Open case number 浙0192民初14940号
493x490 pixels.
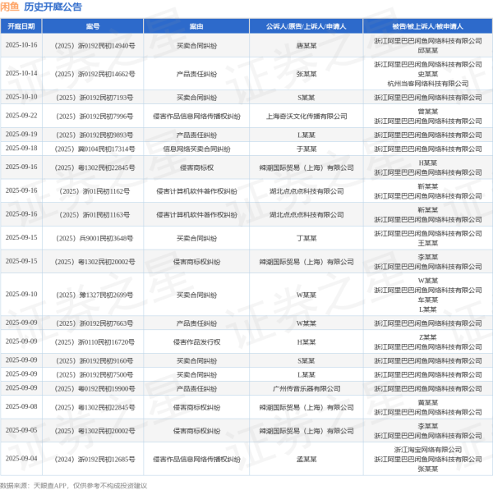tap(93, 45)
